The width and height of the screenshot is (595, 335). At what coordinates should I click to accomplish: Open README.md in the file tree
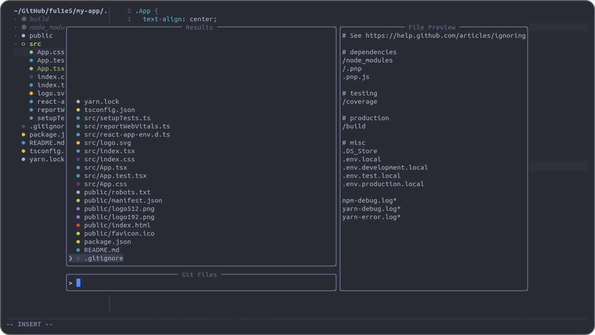(x=47, y=143)
